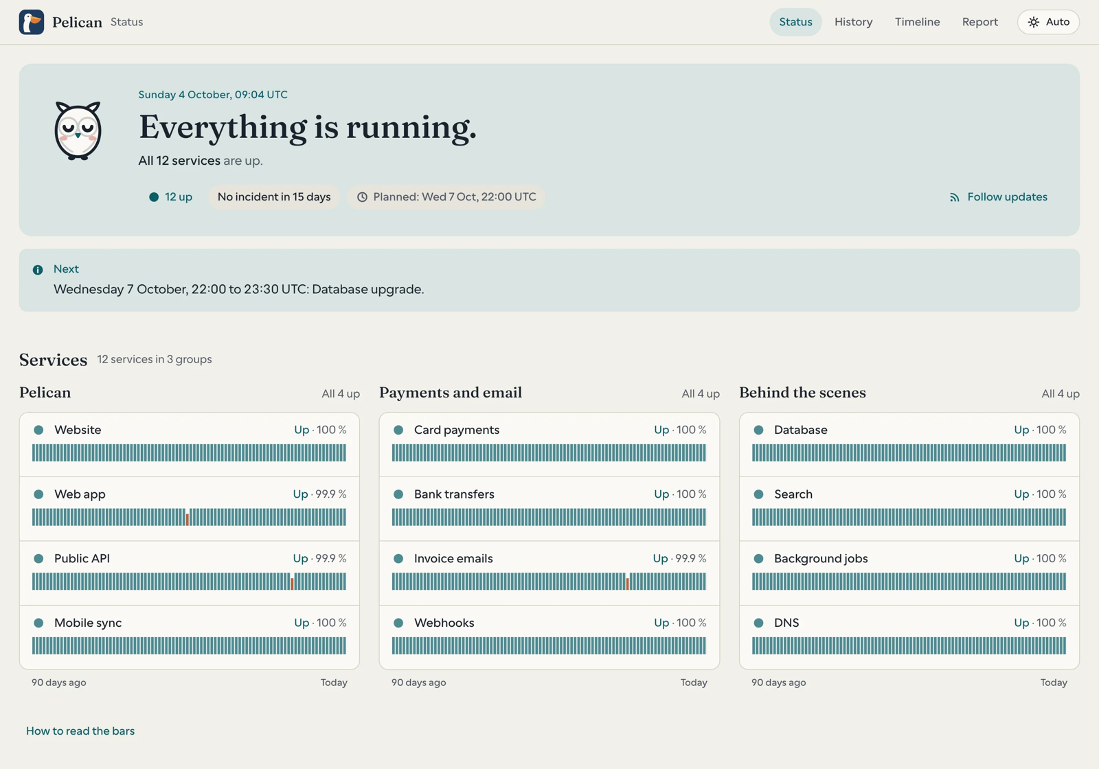Click the Bank transfers service name
Screen dimensions: 1099x769
pyautogui.click(x=454, y=494)
